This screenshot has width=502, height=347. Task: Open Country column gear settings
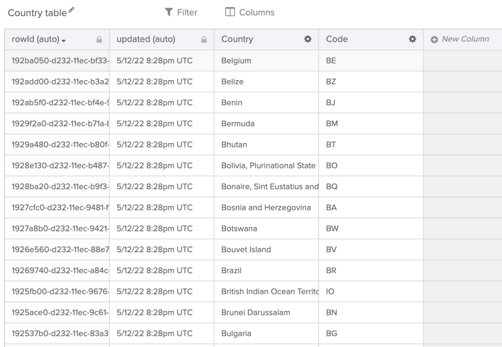(308, 39)
